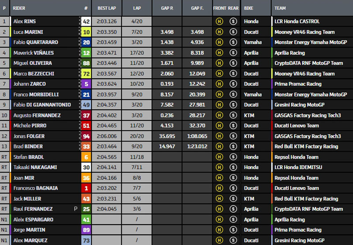Click Johann Zarco's number 5 badge
The width and height of the screenshot is (353, 245).
click(86, 84)
